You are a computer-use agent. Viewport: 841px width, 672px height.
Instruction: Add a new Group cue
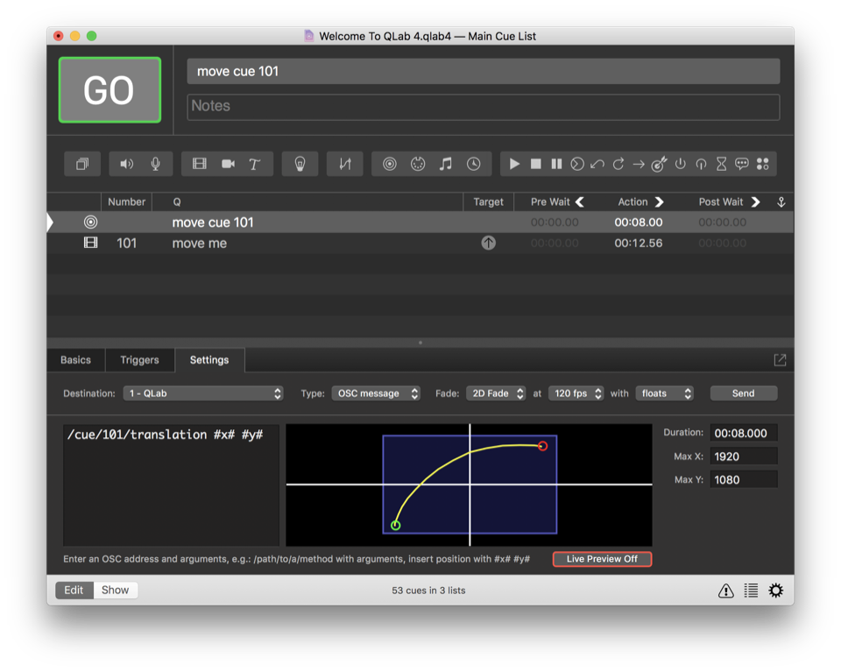pos(82,164)
